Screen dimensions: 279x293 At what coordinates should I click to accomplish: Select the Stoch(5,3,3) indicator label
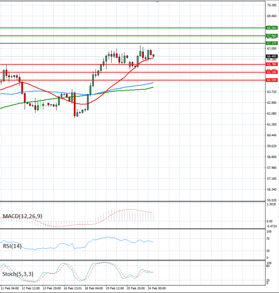click(x=17, y=273)
